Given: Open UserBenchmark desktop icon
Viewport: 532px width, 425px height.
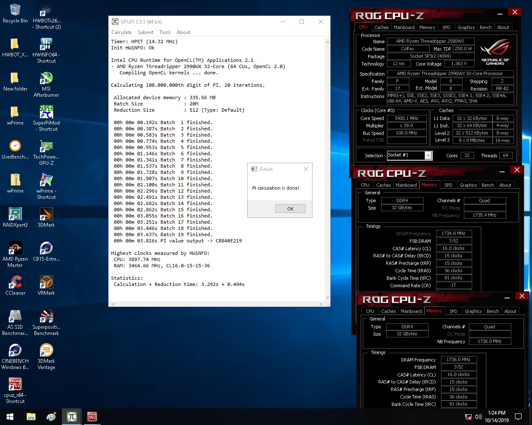Looking at the screenshot, I should coord(15,150).
